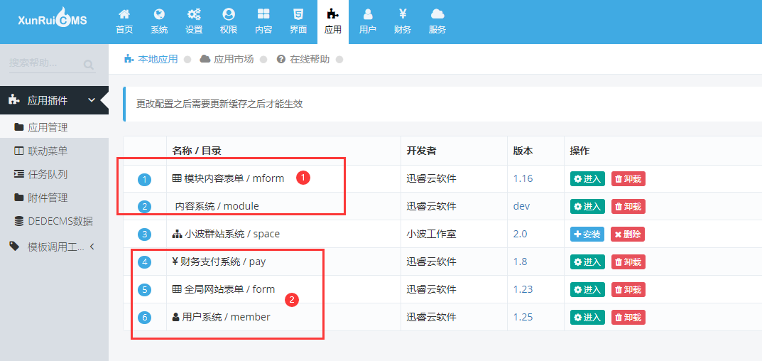Uninstall the form application
The image size is (762, 361).
coord(628,289)
